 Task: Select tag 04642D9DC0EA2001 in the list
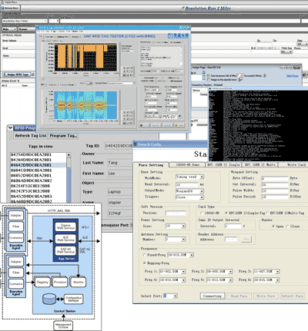[38, 165]
